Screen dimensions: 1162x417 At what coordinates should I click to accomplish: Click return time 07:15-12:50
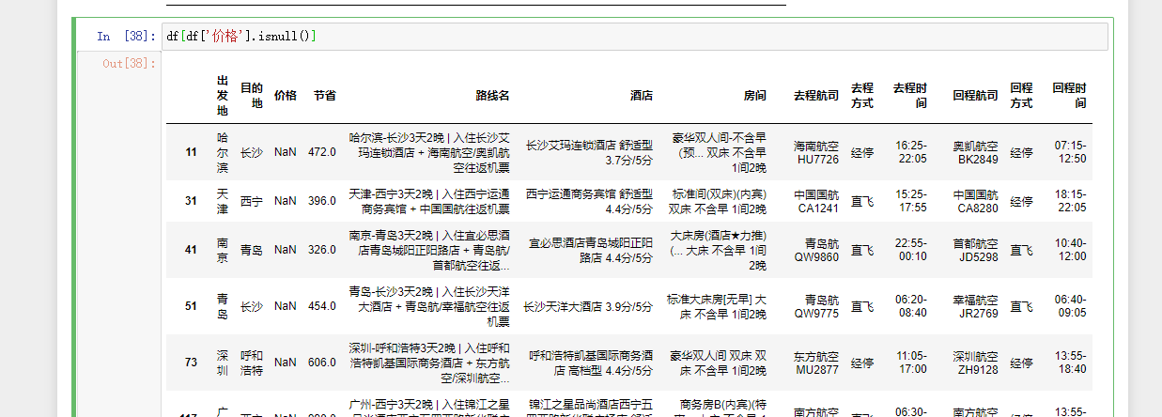(x=1070, y=152)
